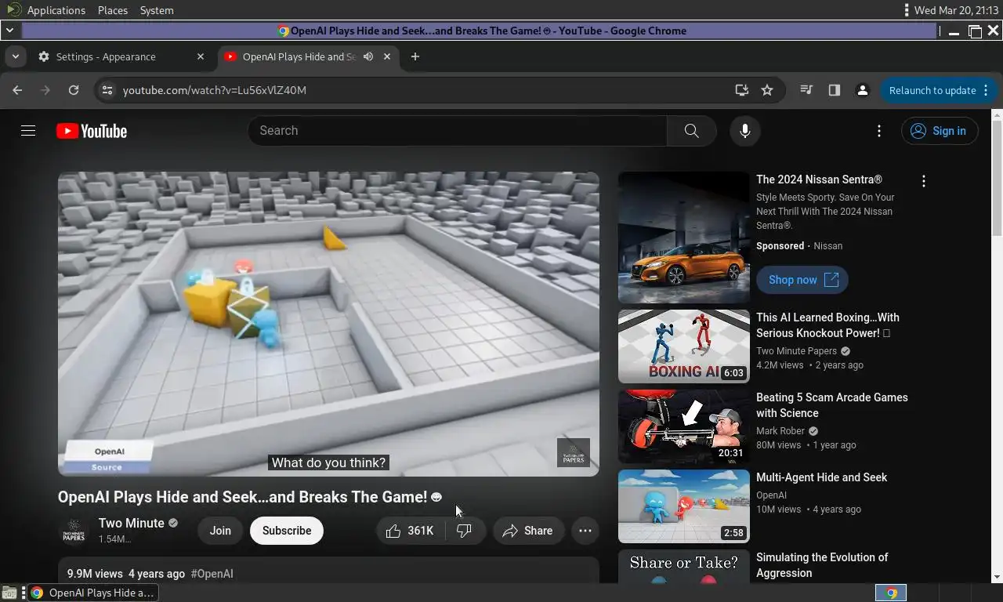
Task: Close the Settings - Appearance tab
Action: click(x=201, y=56)
